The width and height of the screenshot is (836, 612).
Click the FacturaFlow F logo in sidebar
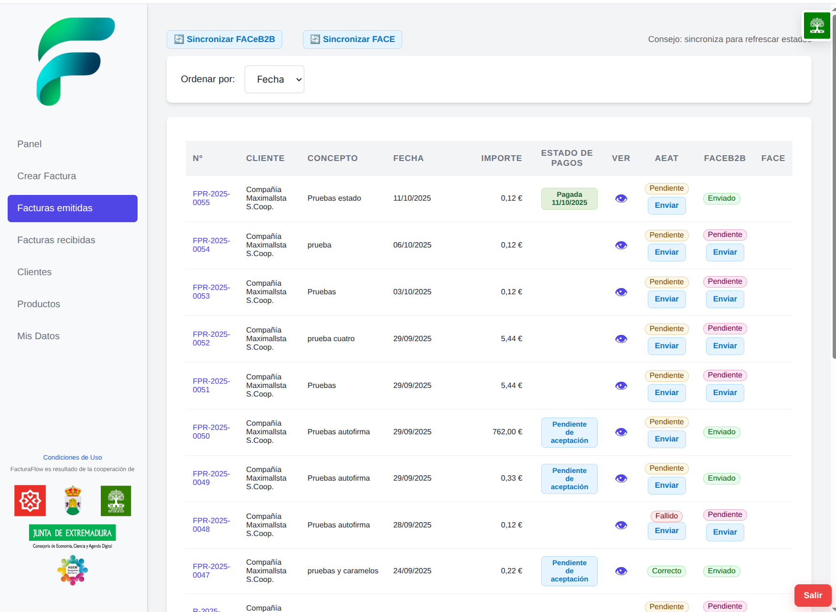(x=75, y=62)
